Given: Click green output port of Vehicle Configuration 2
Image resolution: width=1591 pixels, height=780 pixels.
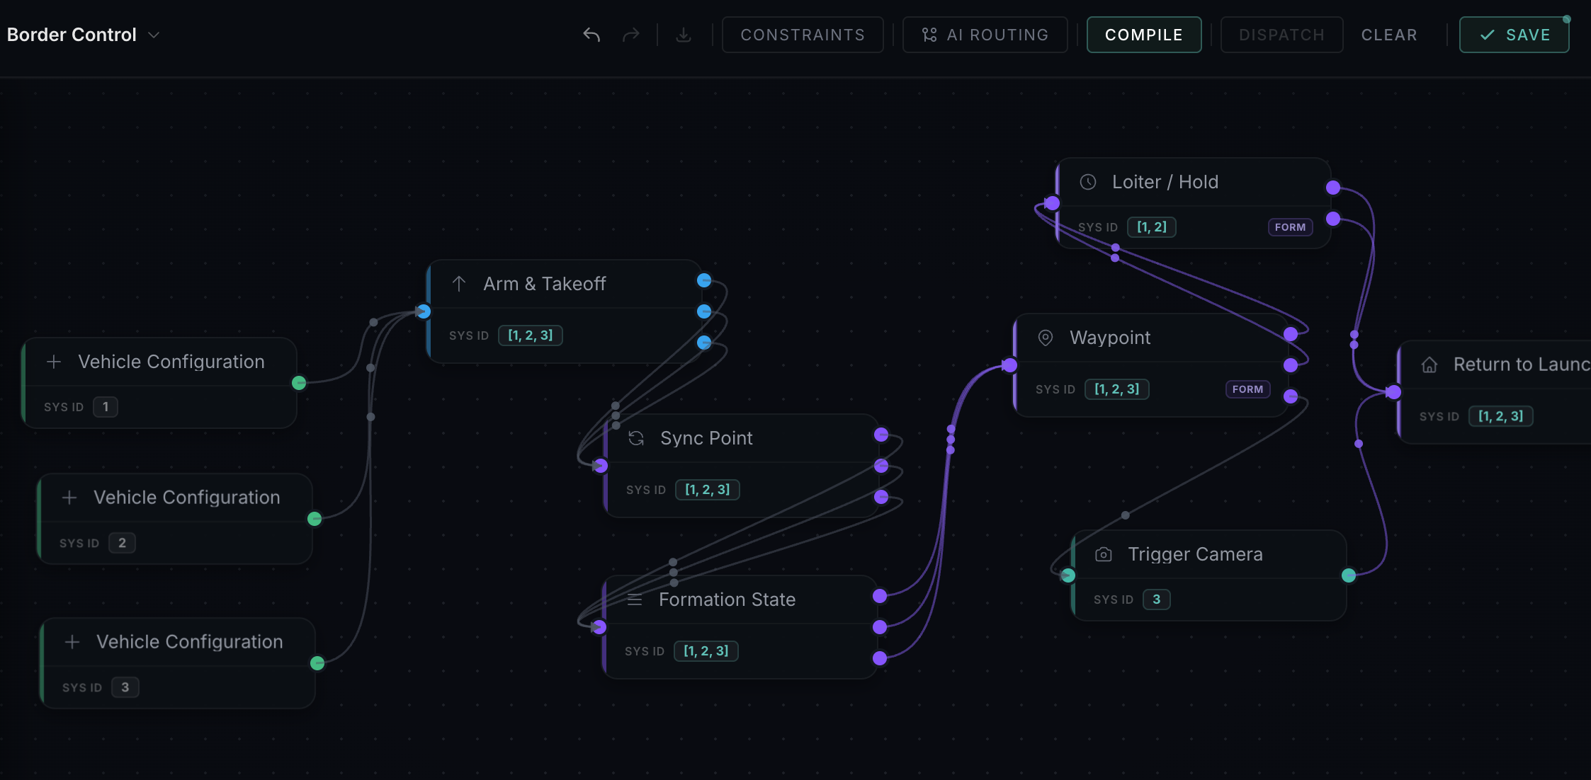Looking at the screenshot, I should [315, 519].
